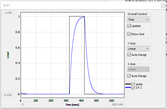The width and height of the screenshot is (167, 109).
Task: Expand the Y Axis Linear dropdown
Action: (138, 49)
